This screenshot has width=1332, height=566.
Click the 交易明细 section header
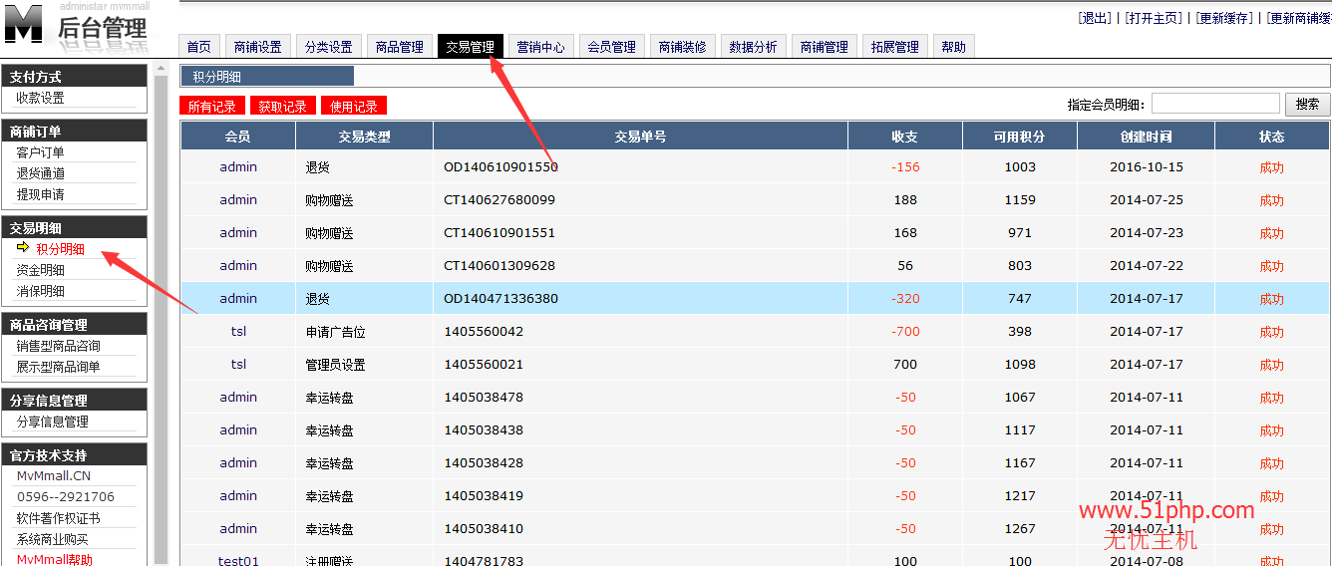click(x=74, y=228)
